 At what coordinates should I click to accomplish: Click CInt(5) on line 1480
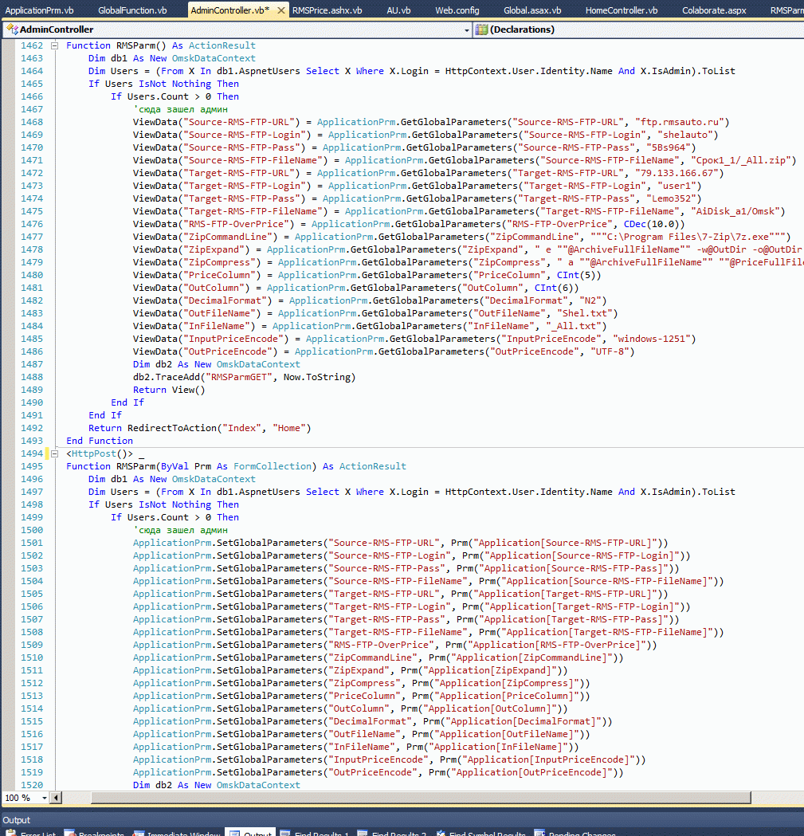click(576, 275)
